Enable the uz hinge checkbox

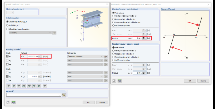7,64
